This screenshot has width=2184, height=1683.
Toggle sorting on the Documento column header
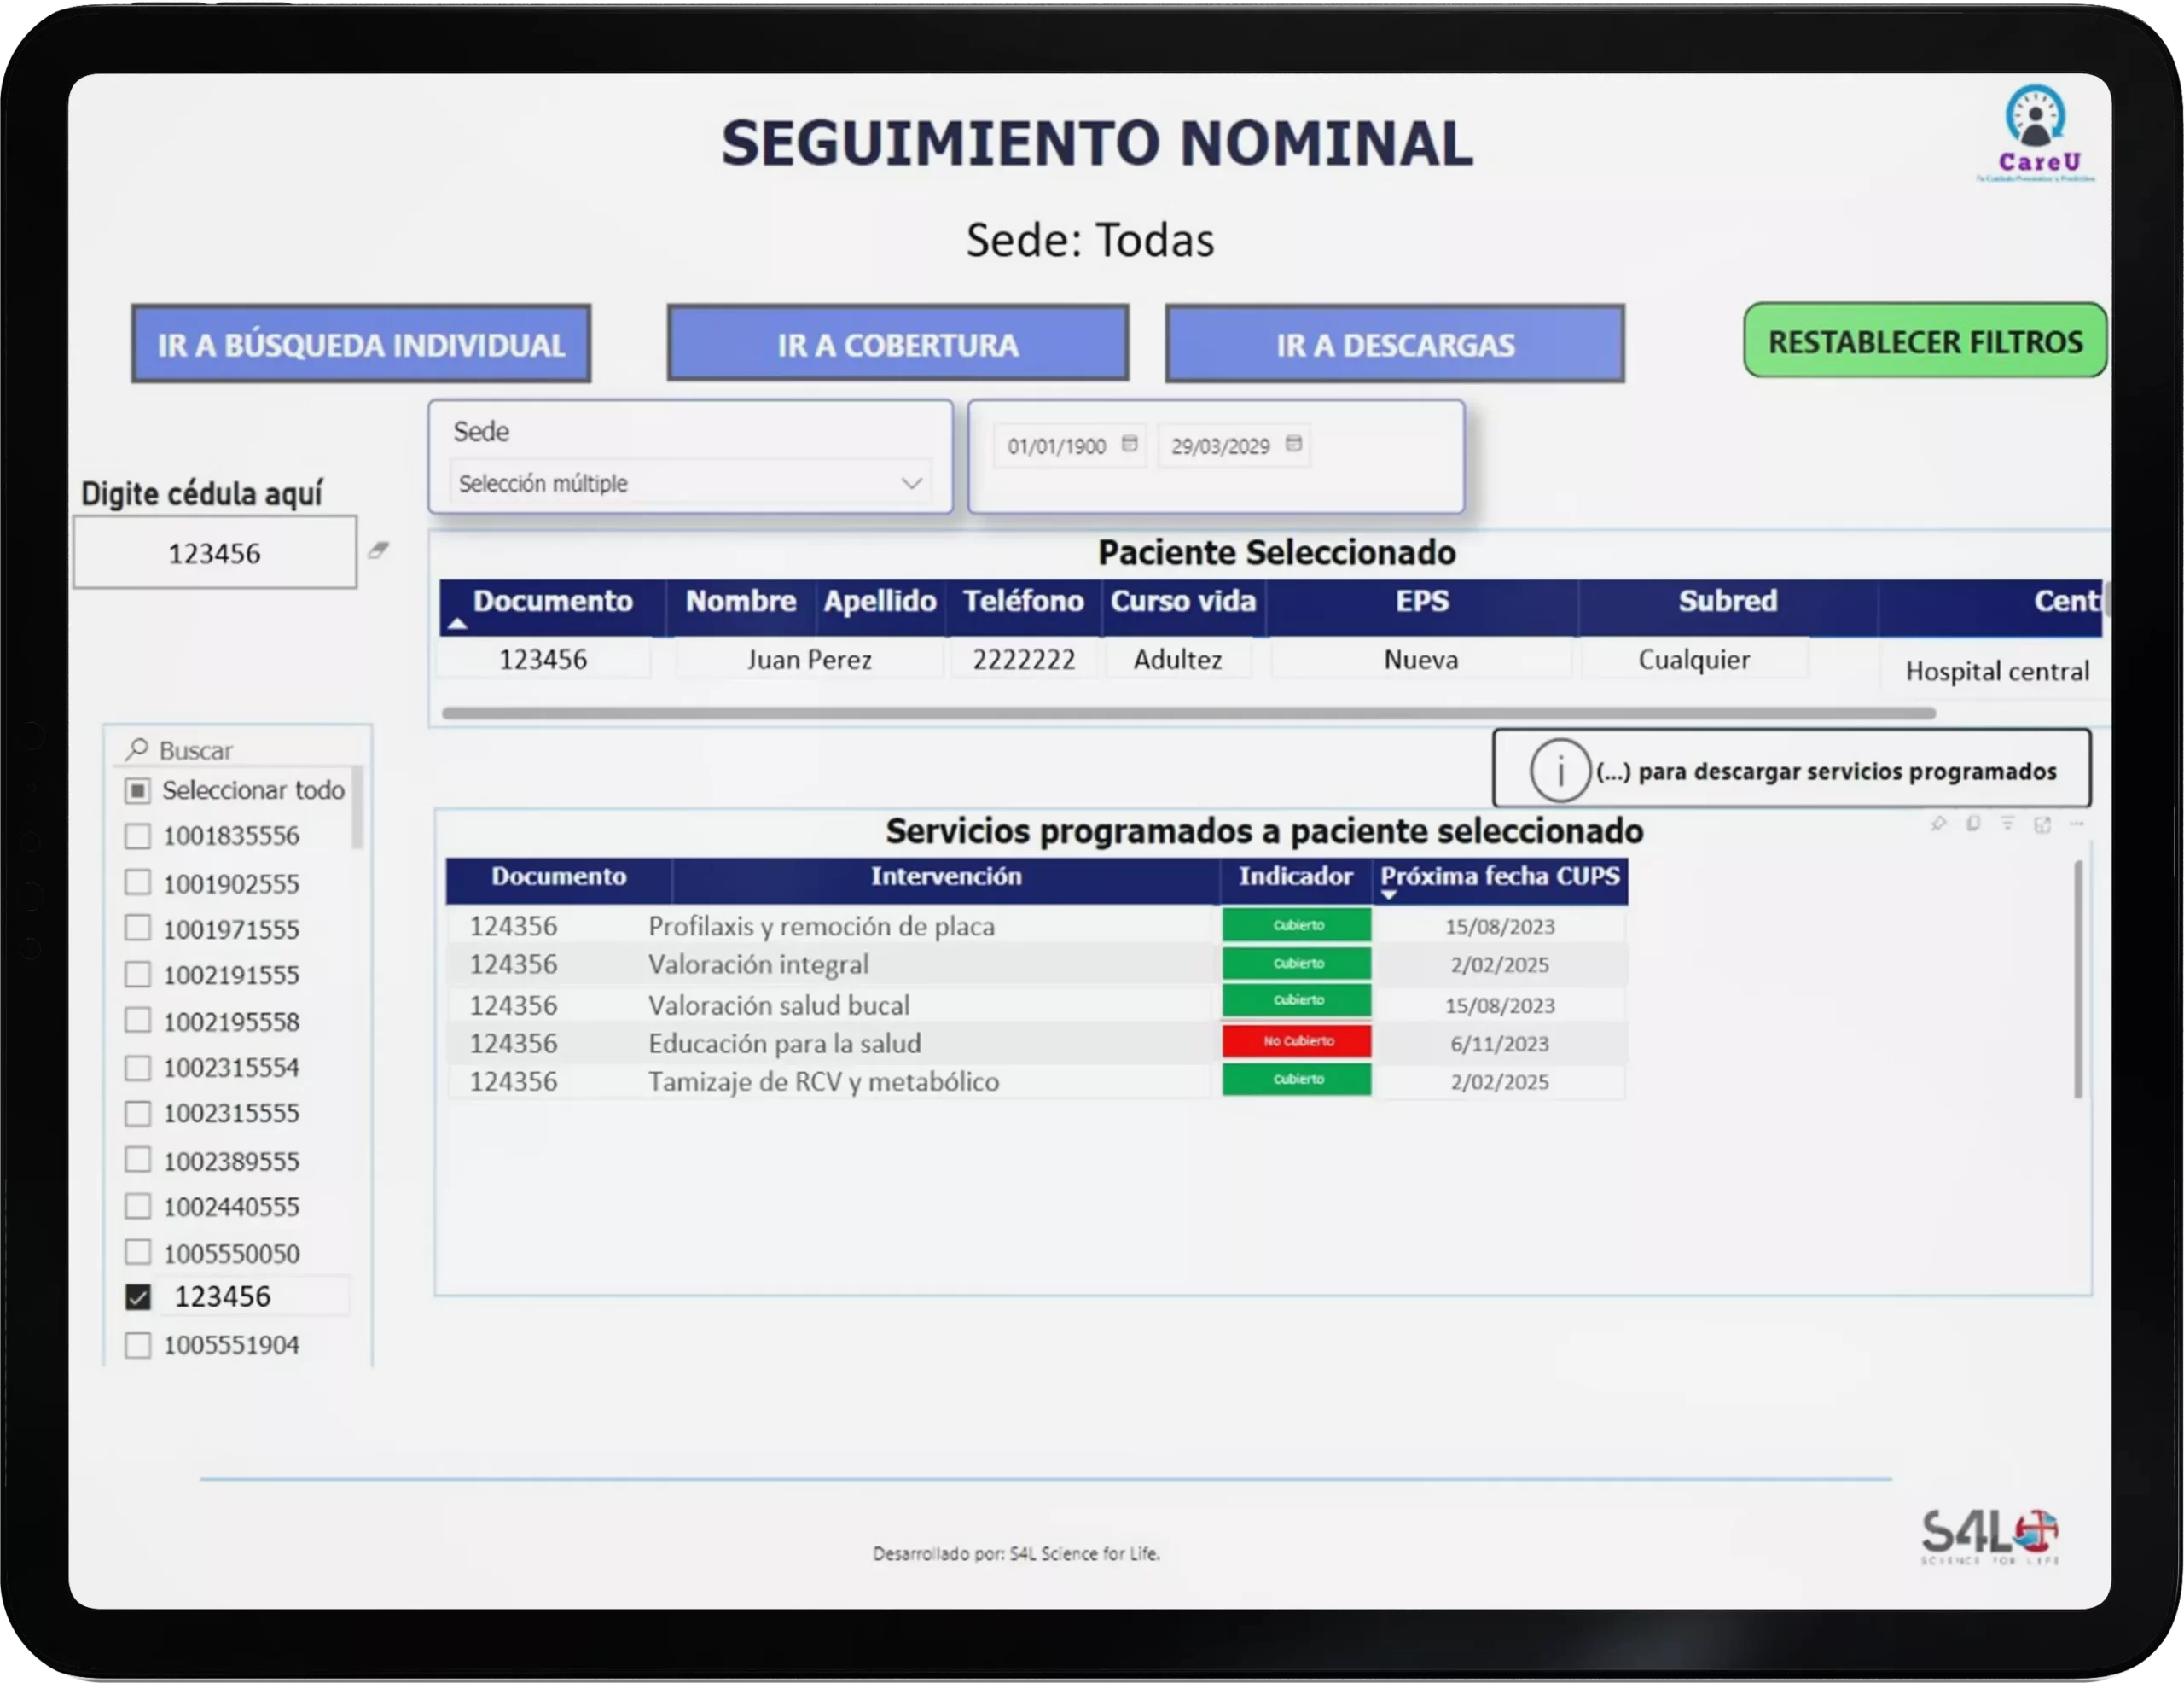[x=553, y=602]
